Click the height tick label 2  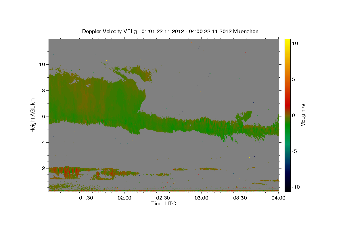(44, 168)
